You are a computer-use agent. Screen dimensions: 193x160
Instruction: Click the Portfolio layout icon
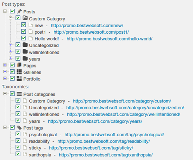click(19, 78)
